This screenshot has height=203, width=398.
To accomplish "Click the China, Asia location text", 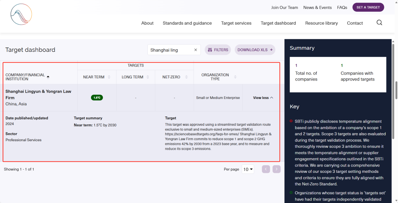I will pos(16,104).
